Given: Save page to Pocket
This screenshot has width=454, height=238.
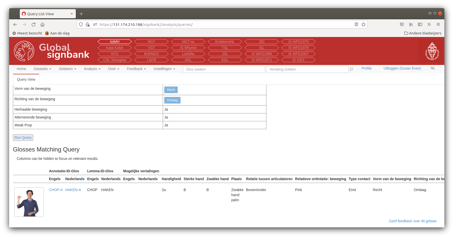Looking at the screenshot, I should click(x=402, y=24).
